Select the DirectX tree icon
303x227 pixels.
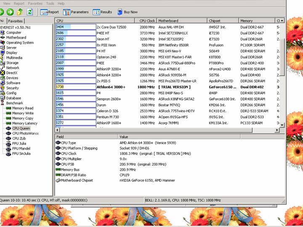point(3,73)
